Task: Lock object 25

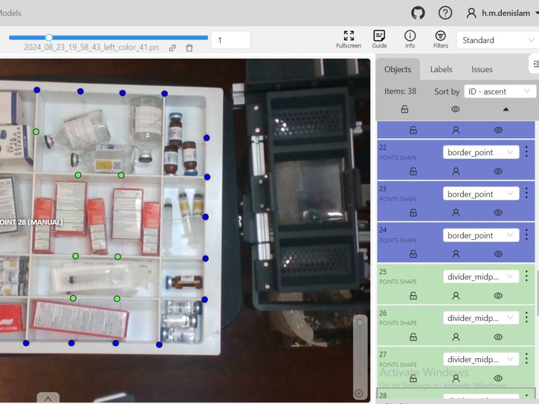Action: click(x=413, y=295)
